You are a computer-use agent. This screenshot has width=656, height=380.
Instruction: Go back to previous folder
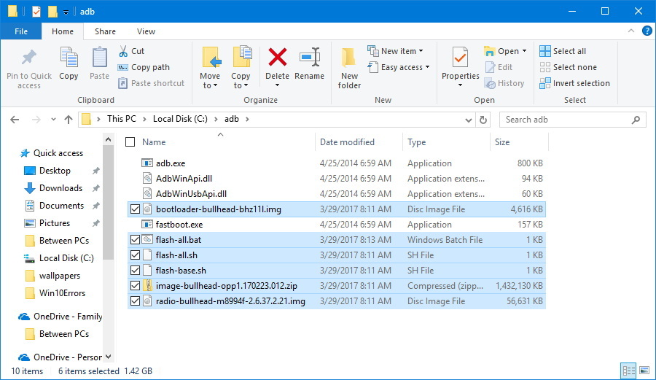[15, 120]
